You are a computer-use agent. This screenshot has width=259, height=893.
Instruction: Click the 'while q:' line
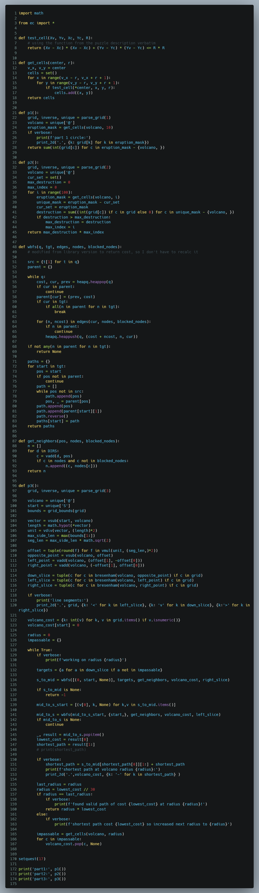click(x=36, y=277)
